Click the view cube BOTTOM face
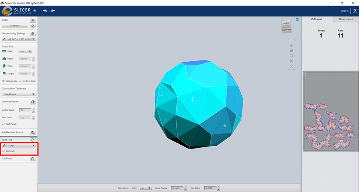 click(x=286, y=30)
